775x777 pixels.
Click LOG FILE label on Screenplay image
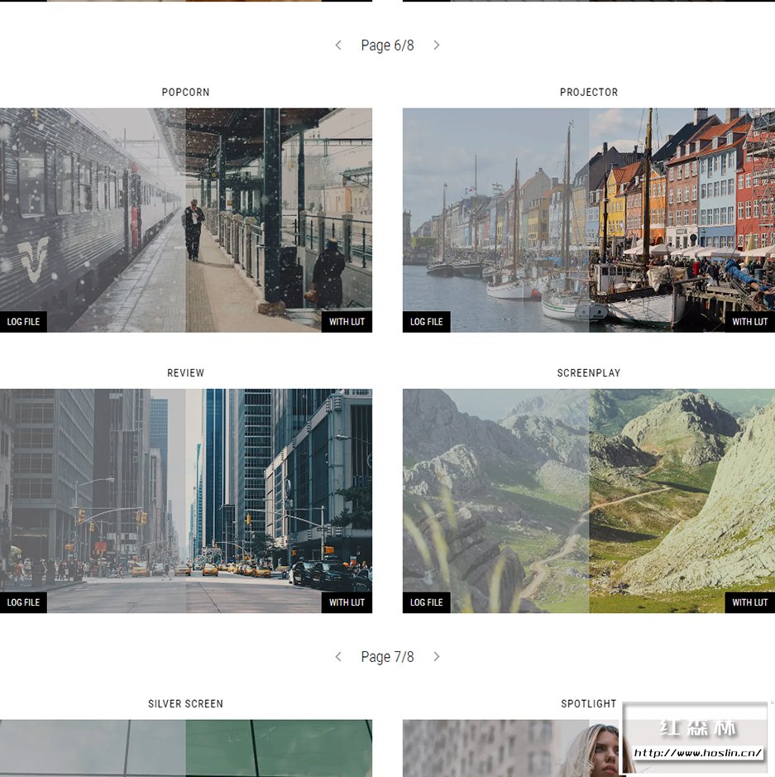tap(426, 602)
